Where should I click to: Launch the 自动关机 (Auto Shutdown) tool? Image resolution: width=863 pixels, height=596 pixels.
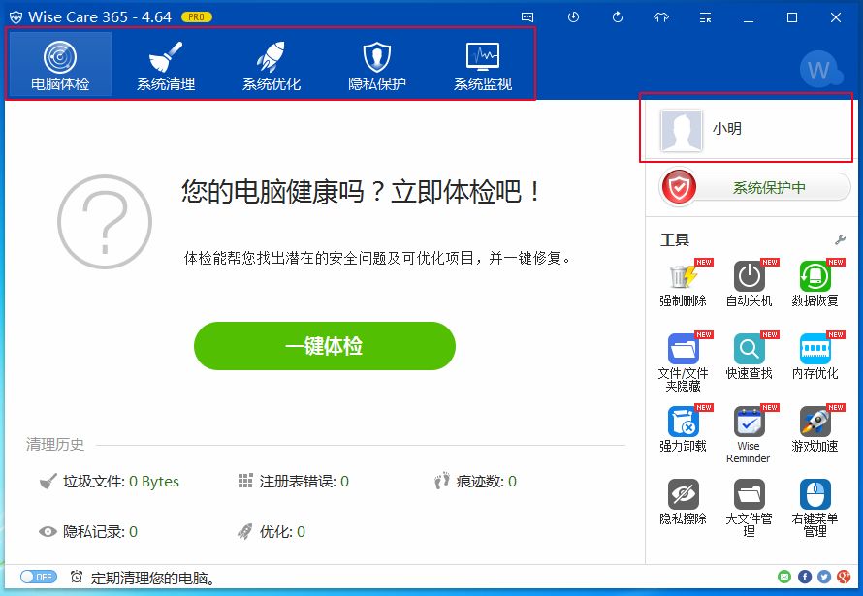750,281
